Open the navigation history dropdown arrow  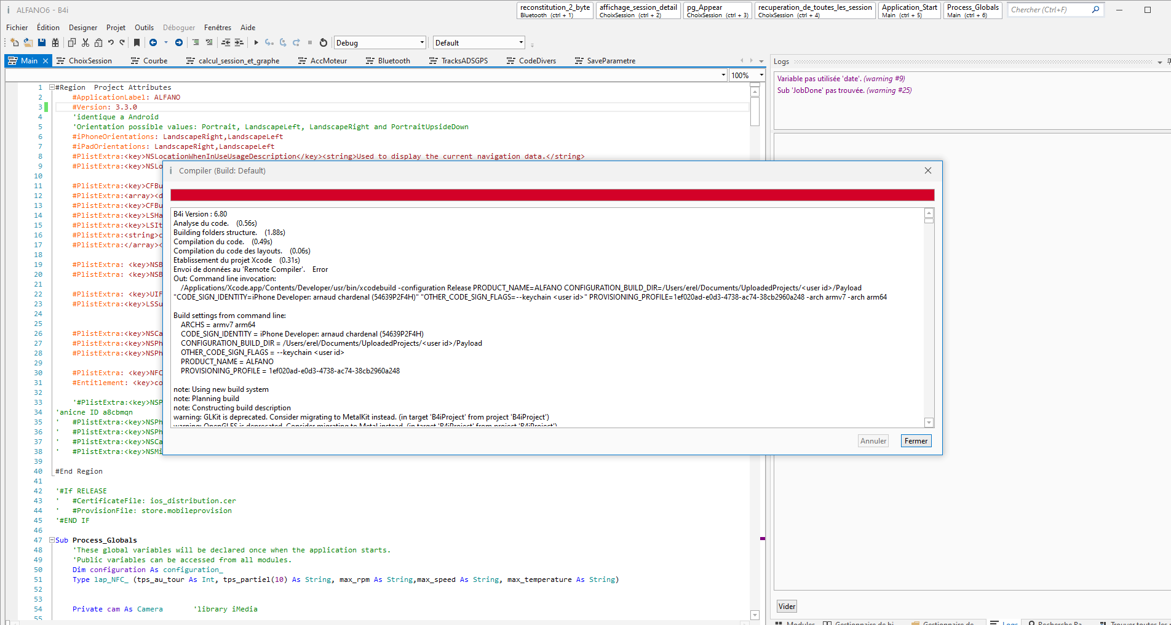tap(166, 42)
